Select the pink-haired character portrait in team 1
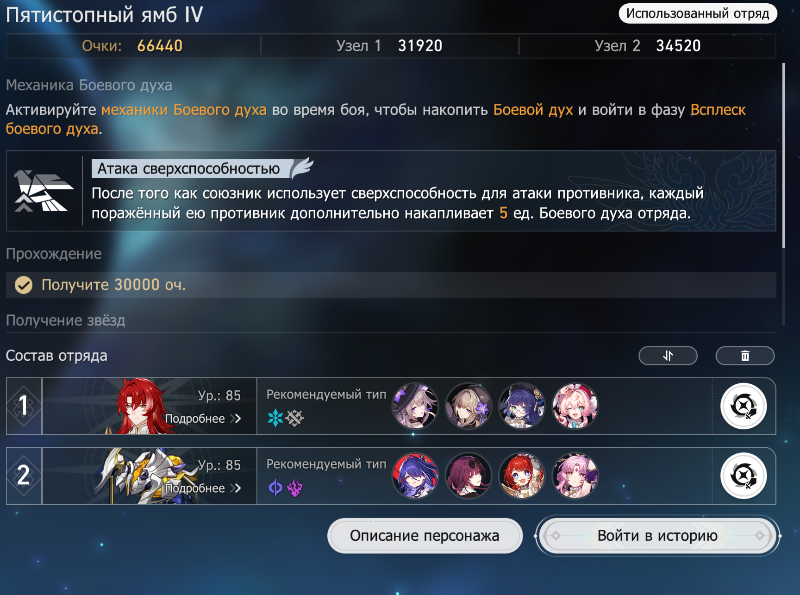800x595 pixels. pos(575,406)
